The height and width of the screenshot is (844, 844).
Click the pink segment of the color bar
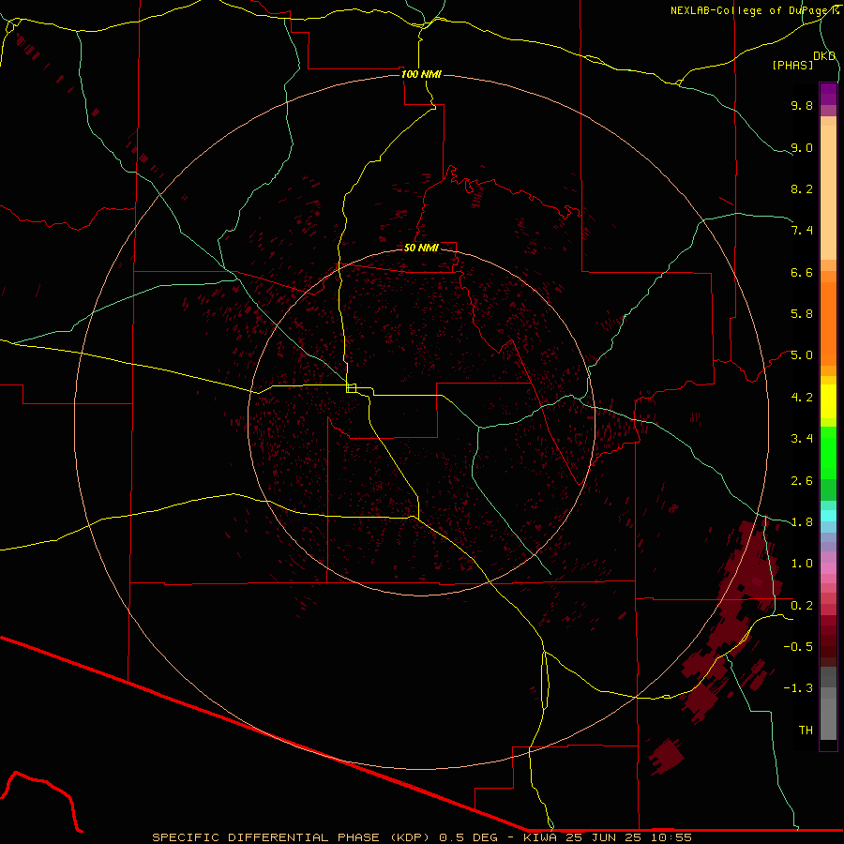click(x=828, y=568)
